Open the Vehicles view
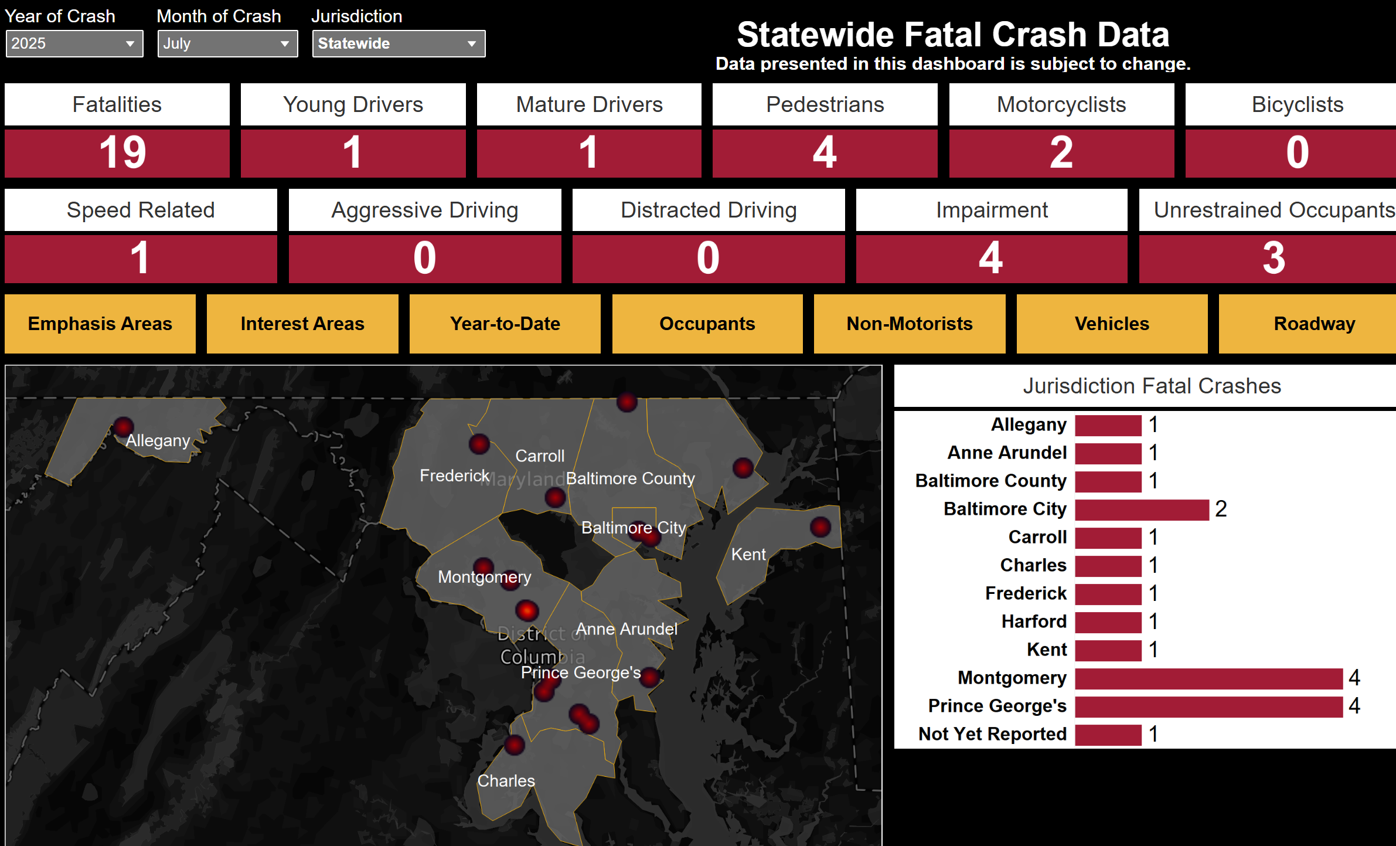 pos(1112,324)
